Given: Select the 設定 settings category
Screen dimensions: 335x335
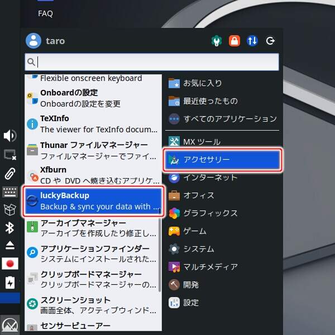Looking at the screenshot, I should 222,303.
